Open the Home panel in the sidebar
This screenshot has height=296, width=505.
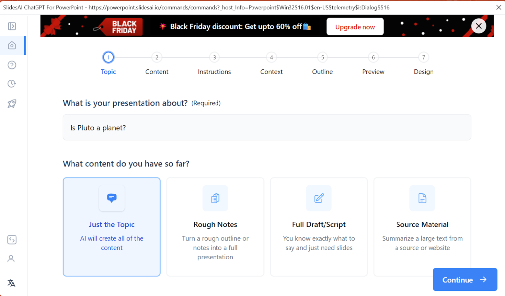click(x=12, y=45)
